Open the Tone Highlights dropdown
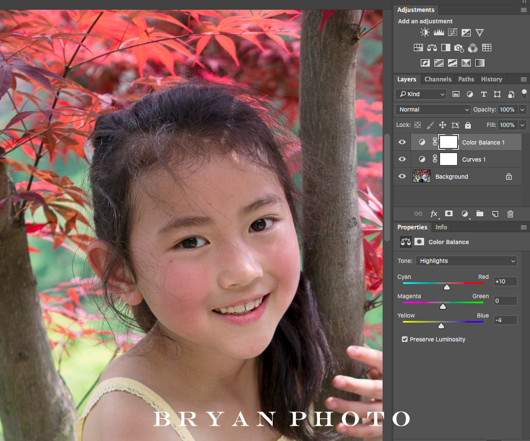This screenshot has height=441, width=530. (466, 261)
